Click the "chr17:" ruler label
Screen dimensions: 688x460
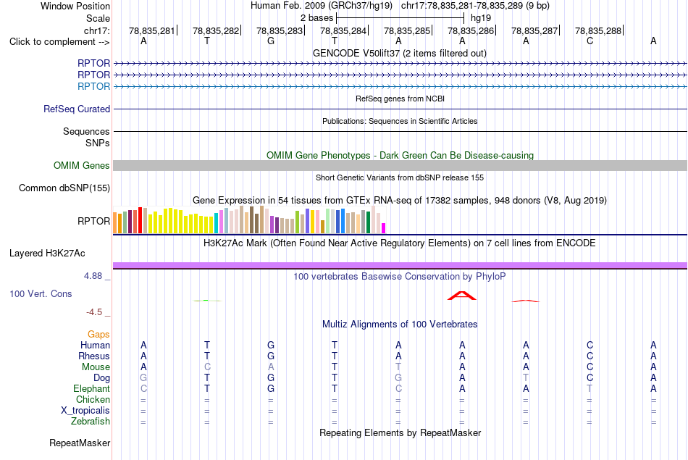[x=96, y=30]
